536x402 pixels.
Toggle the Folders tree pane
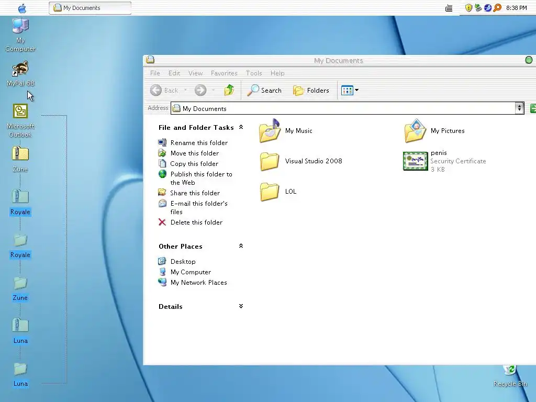click(x=311, y=90)
